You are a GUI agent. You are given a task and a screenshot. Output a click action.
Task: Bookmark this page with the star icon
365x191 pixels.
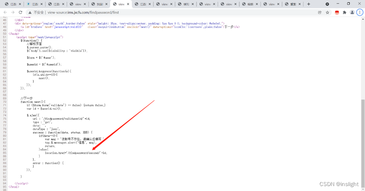[327, 12]
